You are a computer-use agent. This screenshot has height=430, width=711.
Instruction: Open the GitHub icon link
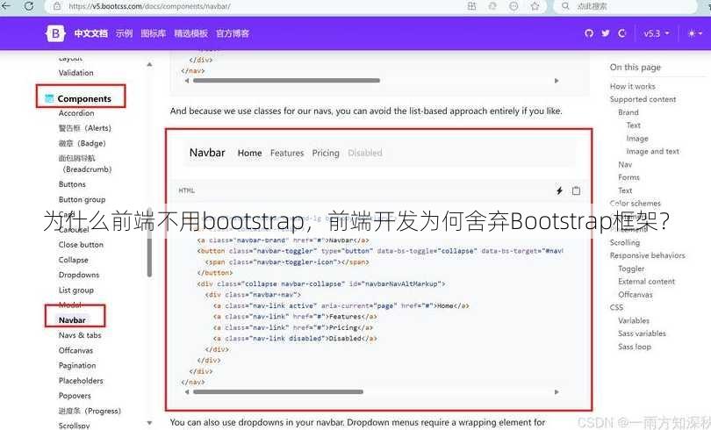click(589, 33)
